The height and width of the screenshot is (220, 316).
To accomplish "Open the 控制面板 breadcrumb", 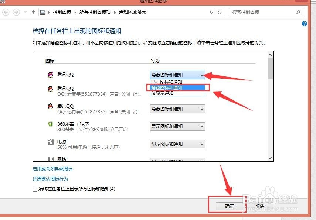I will [62, 12].
